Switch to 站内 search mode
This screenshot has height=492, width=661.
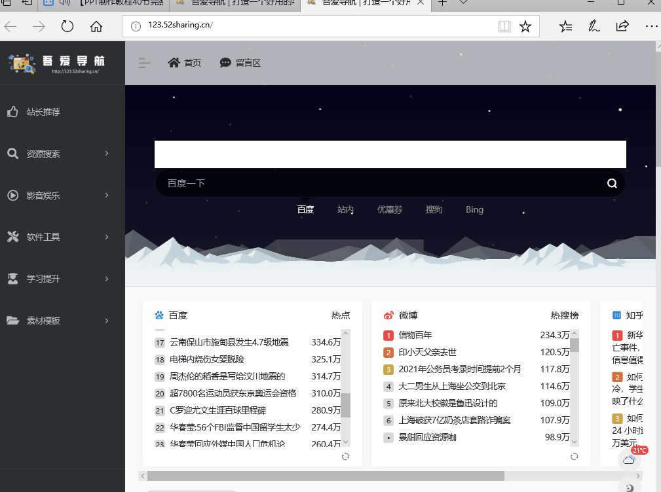click(345, 209)
